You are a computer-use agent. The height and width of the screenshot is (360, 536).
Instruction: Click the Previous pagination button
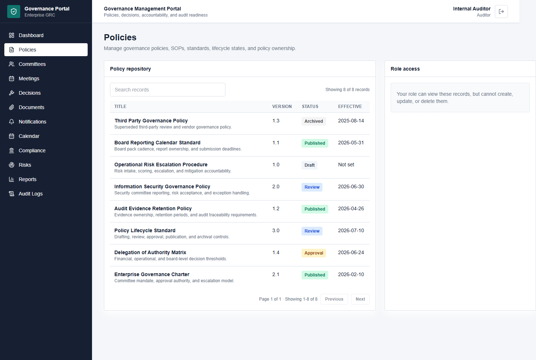tap(334, 299)
